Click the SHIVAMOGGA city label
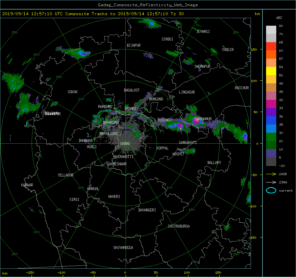The height and width of the screenshot is (277, 296). (123, 248)
